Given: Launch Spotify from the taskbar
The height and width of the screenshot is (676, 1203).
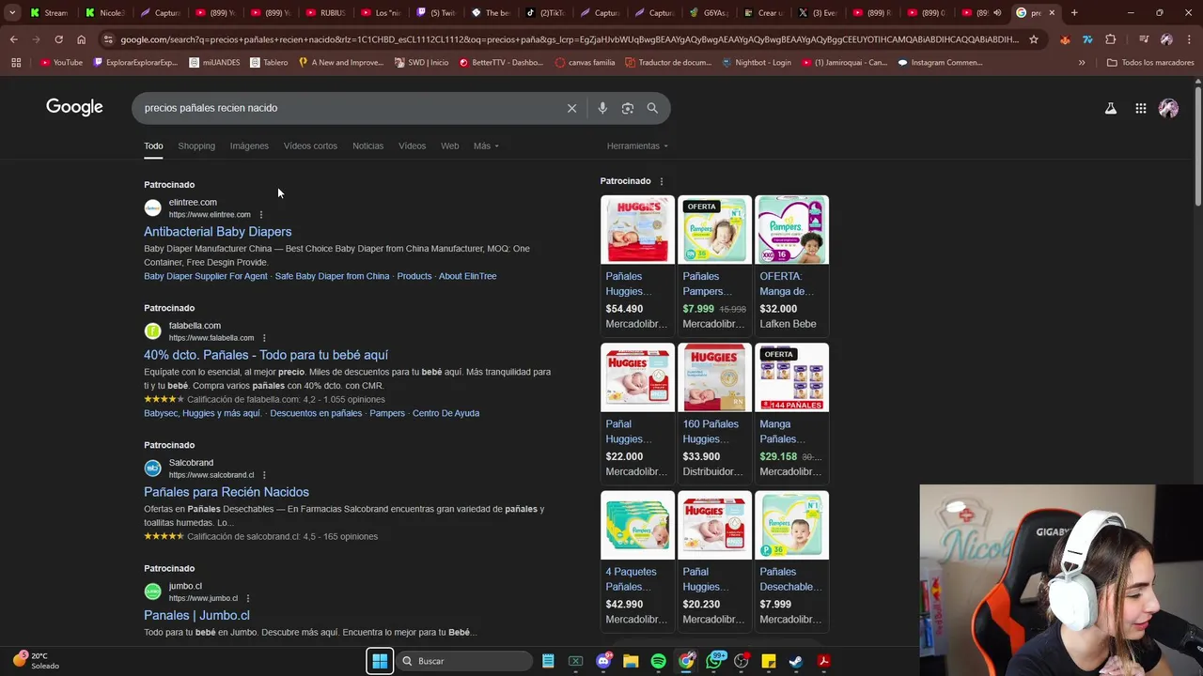Looking at the screenshot, I should tap(658, 661).
